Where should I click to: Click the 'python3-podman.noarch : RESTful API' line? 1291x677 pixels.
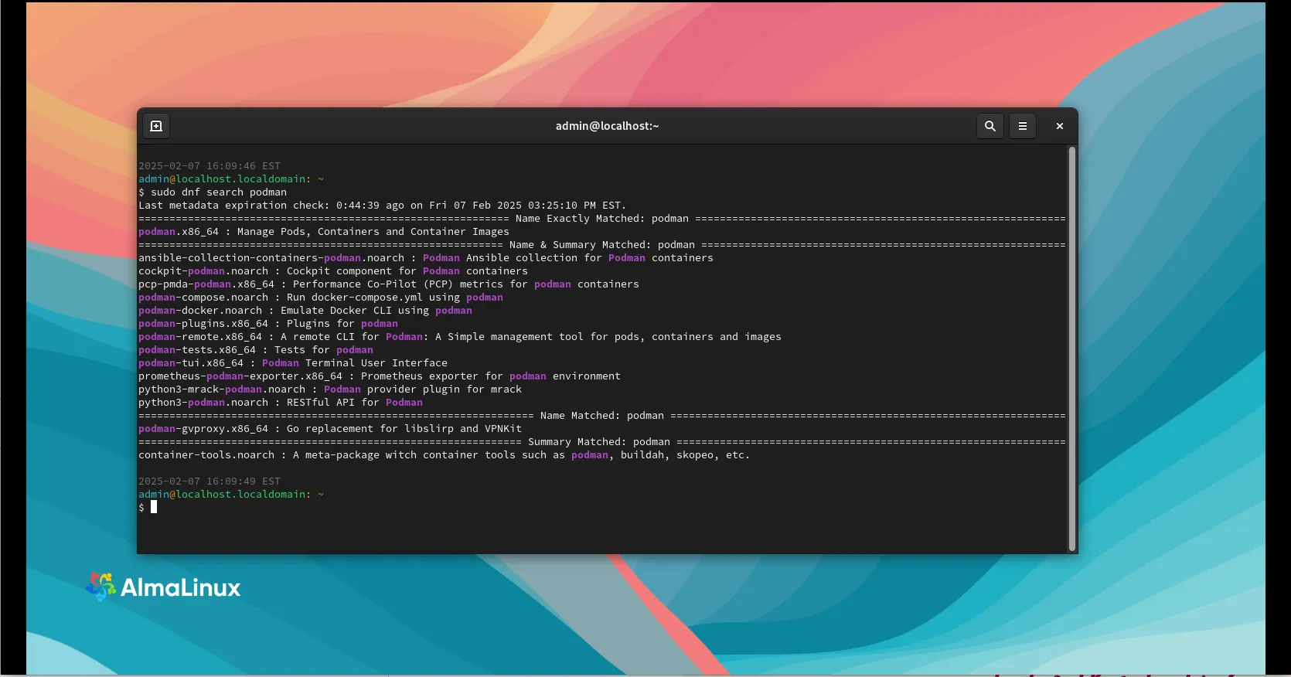tap(281, 403)
